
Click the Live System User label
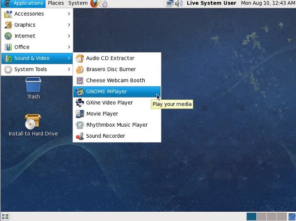click(211, 3)
